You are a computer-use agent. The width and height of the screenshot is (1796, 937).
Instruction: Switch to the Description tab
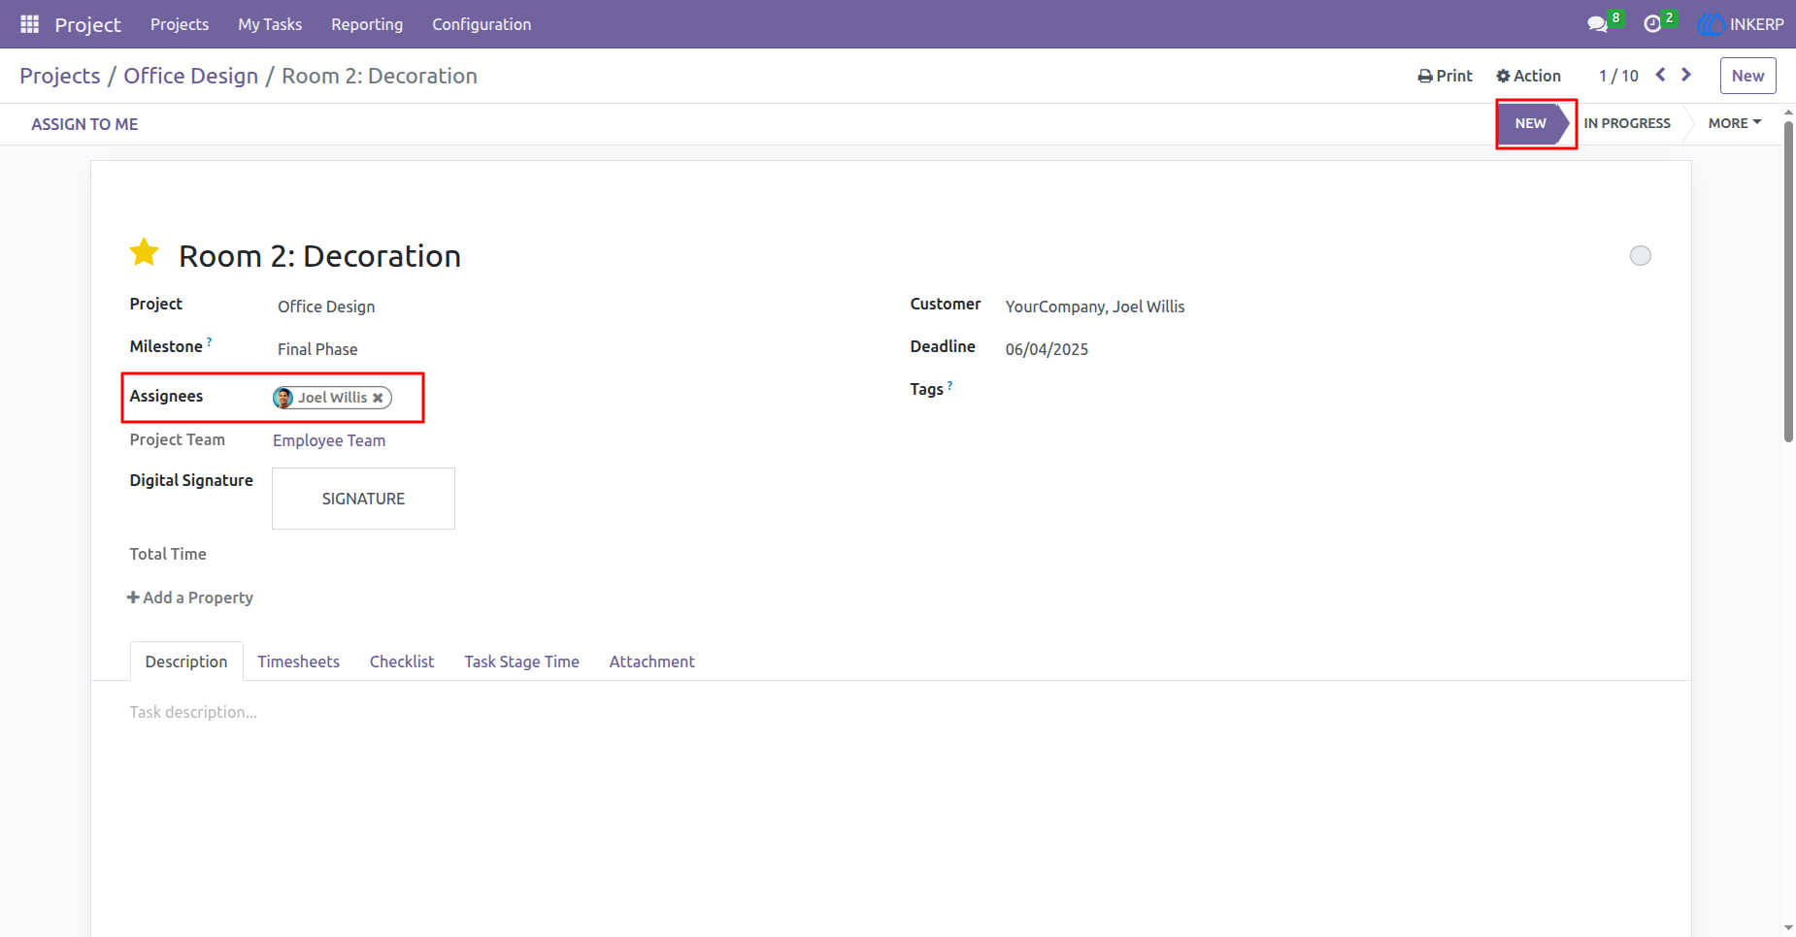pos(186,662)
